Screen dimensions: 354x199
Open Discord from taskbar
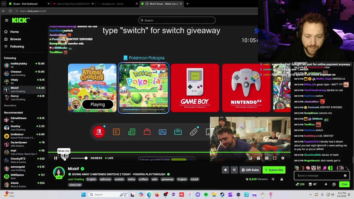(x=198, y=195)
